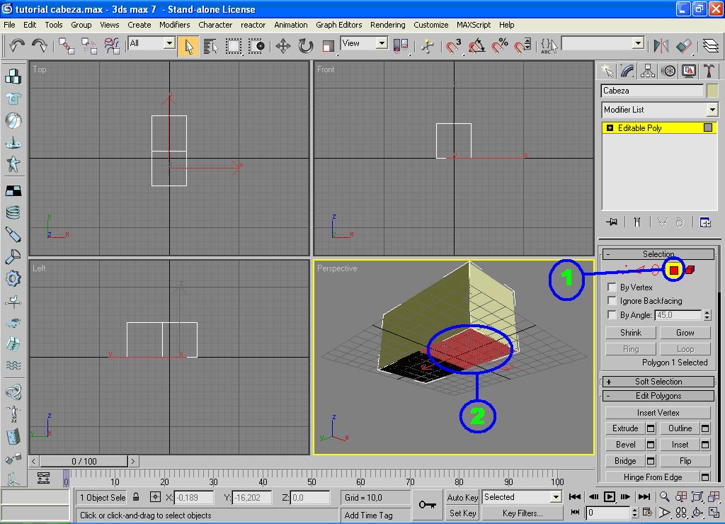Click the Insert Vertex button
The height and width of the screenshot is (524, 725).
(x=658, y=413)
